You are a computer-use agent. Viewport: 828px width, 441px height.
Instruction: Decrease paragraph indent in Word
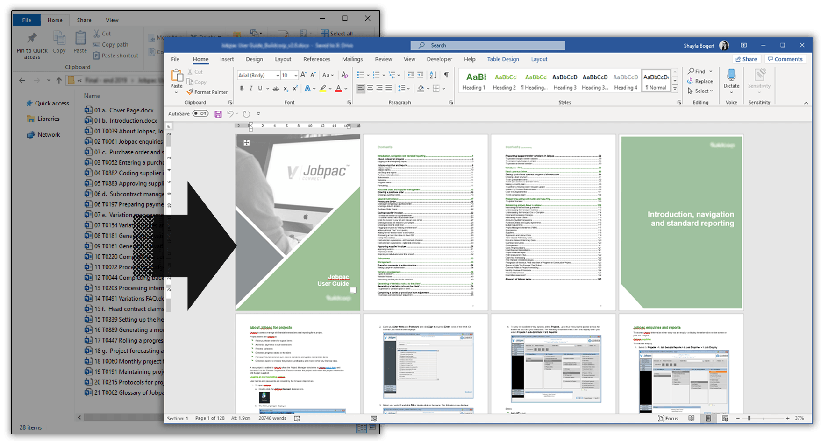tap(411, 75)
